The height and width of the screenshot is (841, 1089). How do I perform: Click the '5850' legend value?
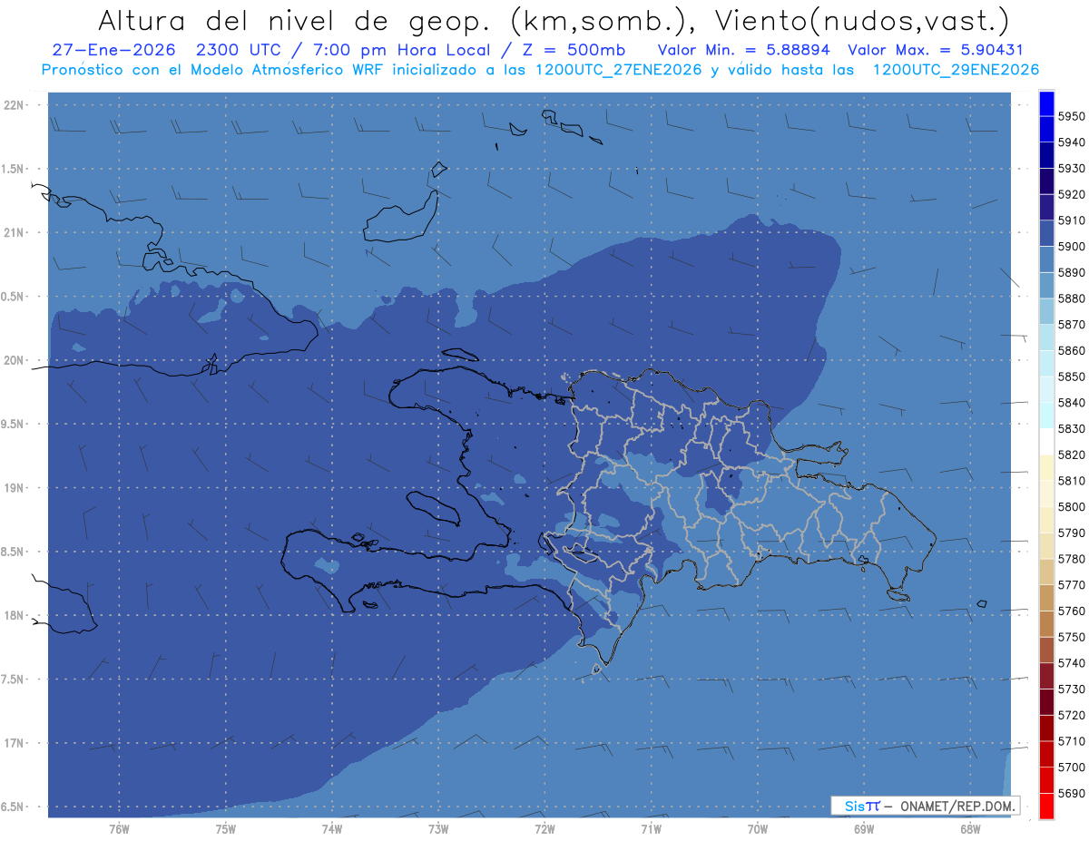(1072, 377)
